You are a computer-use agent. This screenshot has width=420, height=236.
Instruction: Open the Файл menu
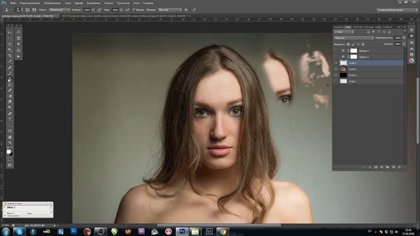pos(13,3)
